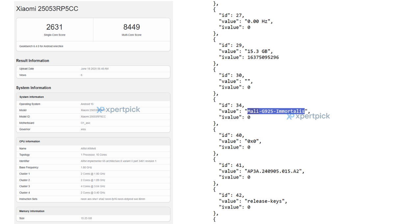
Task: Select the governor value xres
Action: [x=83, y=129]
